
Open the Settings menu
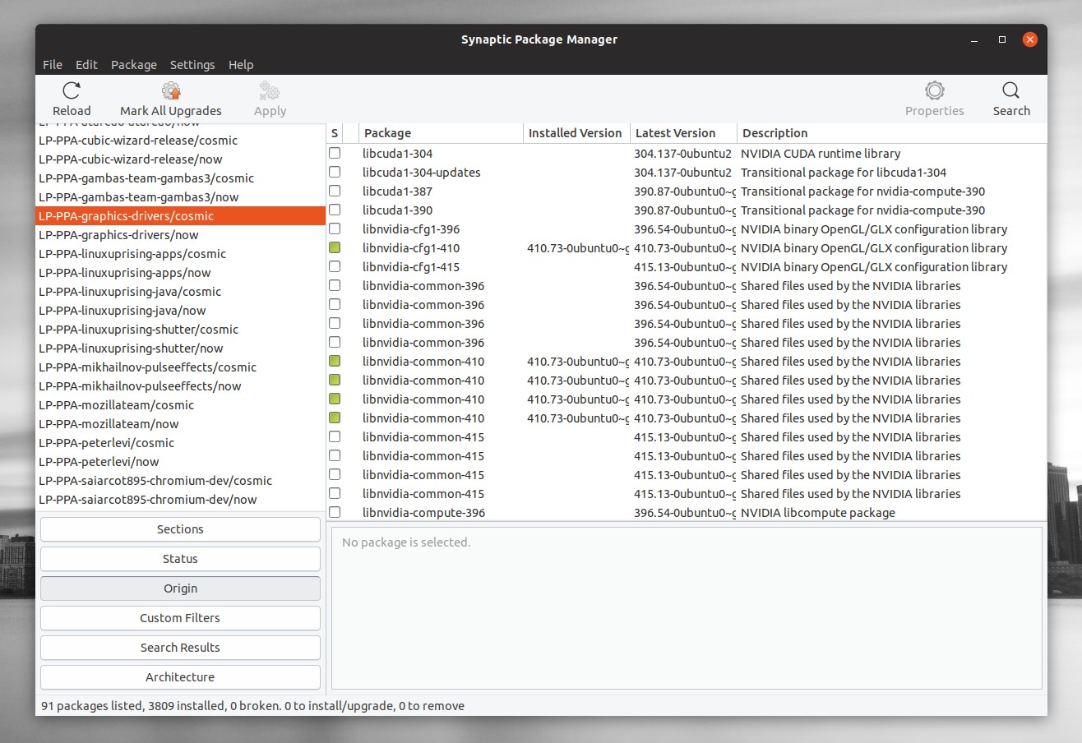pyautogui.click(x=192, y=64)
